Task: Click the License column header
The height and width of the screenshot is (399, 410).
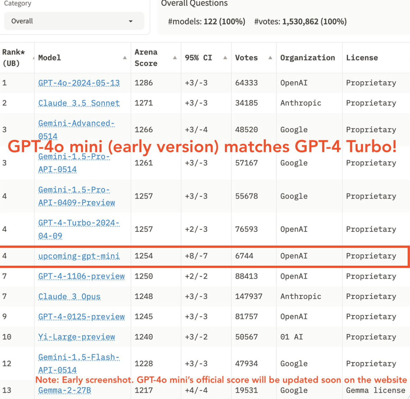Action: tap(362, 58)
